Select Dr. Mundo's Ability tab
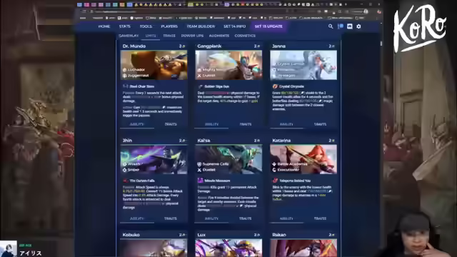Image resolution: width=457 pixels, height=257 pixels. click(x=136, y=124)
